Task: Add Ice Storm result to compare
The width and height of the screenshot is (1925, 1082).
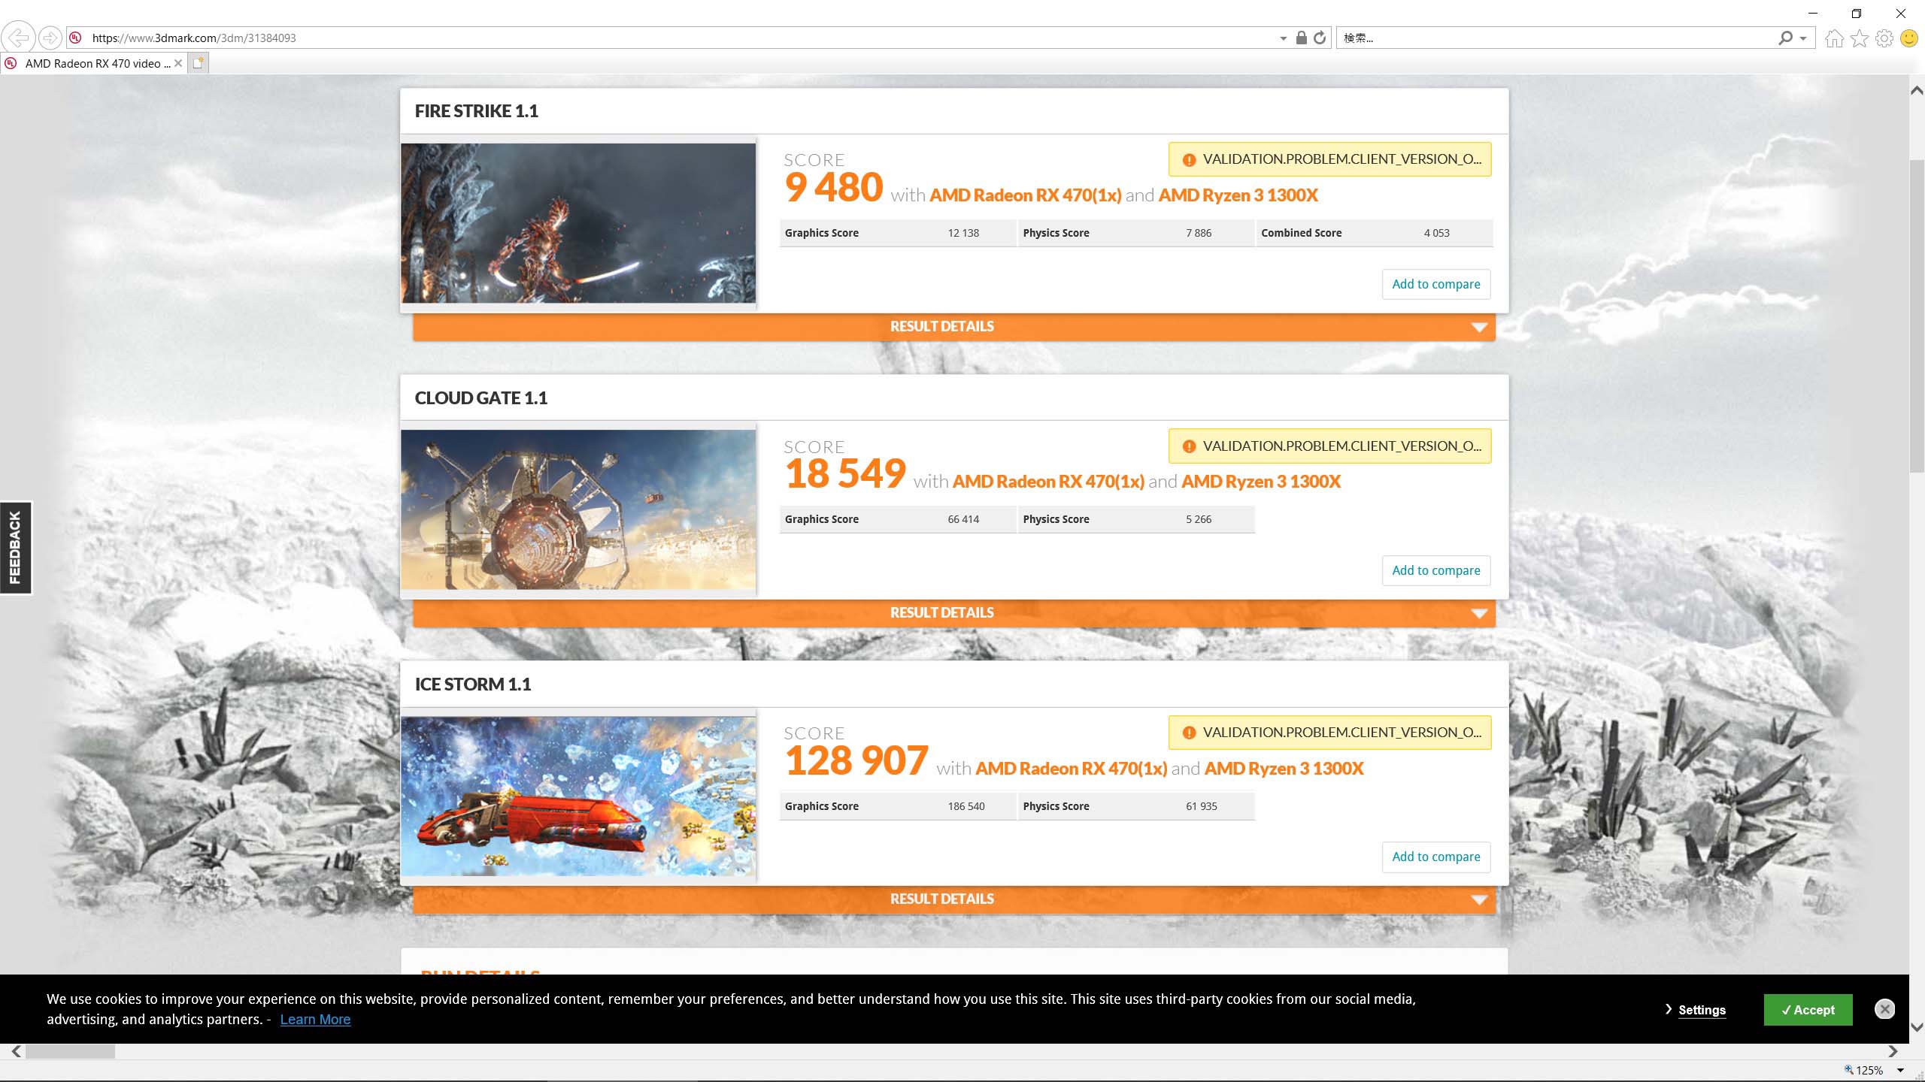Action: [1435, 857]
